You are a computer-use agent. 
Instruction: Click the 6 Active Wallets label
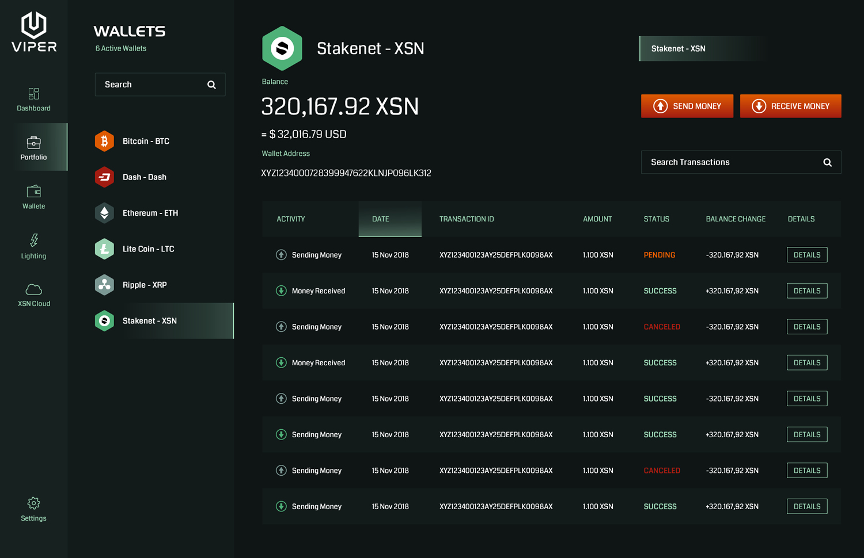pyautogui.click(x=121, y=48)
